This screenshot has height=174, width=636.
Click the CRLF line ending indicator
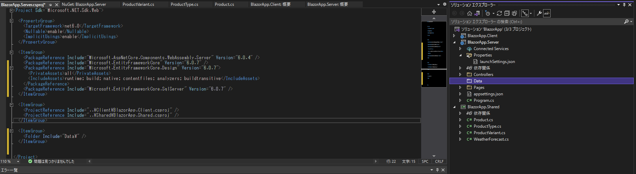[x=439, y=161]
